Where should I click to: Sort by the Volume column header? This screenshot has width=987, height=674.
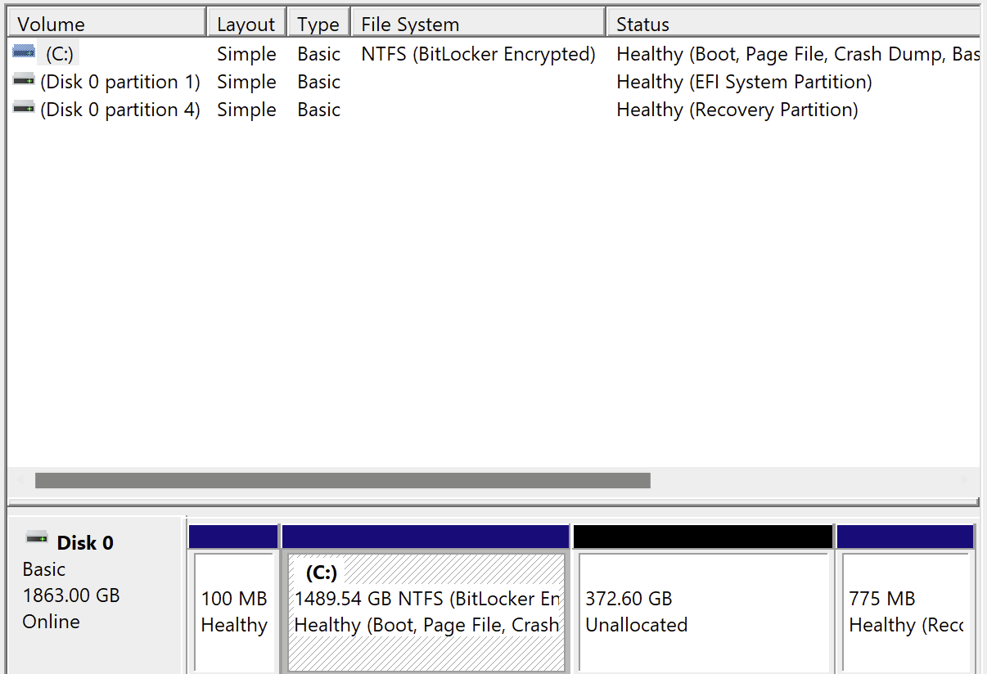(106, 24)
